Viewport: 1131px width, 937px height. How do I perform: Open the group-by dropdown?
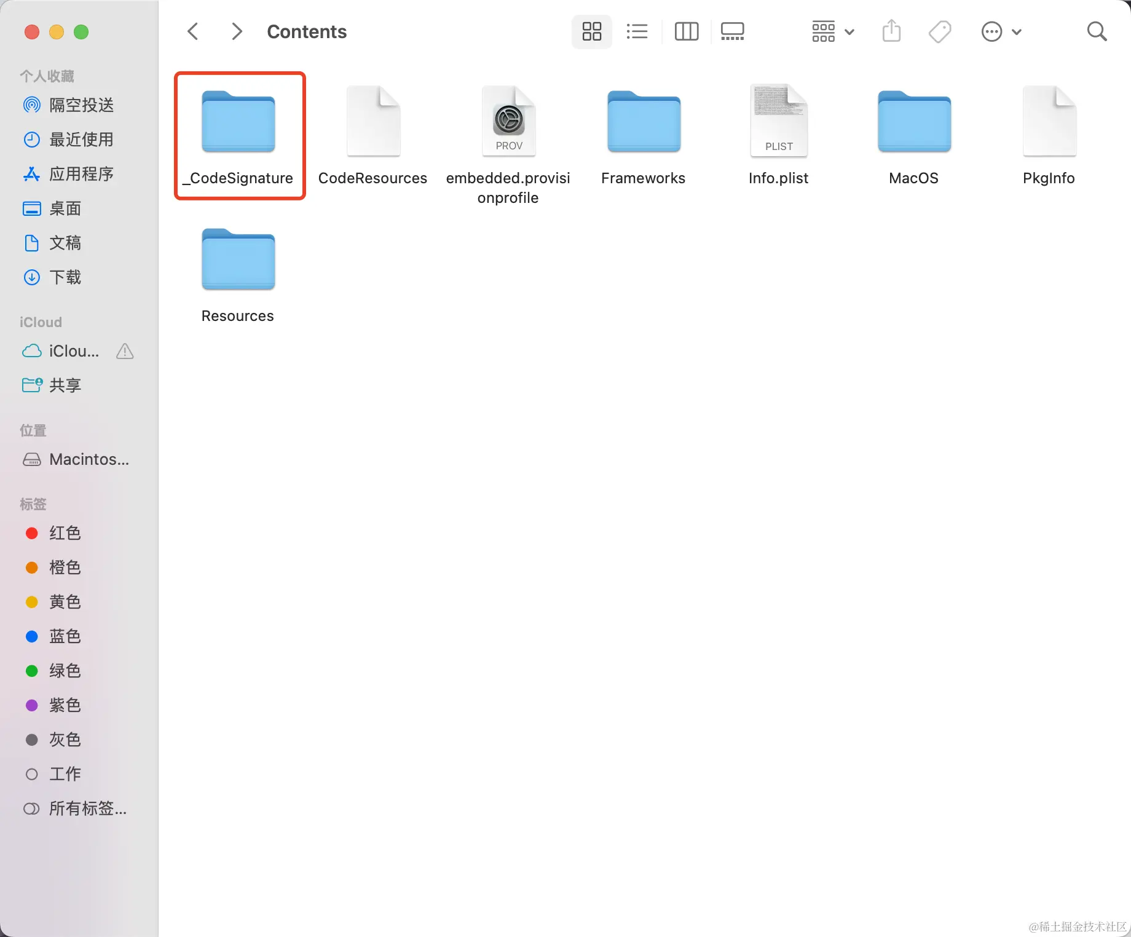[x=833, y=31]
